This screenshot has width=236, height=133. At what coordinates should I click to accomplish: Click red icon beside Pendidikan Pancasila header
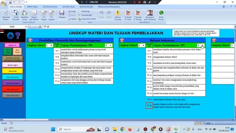click(x=30, y=40)
